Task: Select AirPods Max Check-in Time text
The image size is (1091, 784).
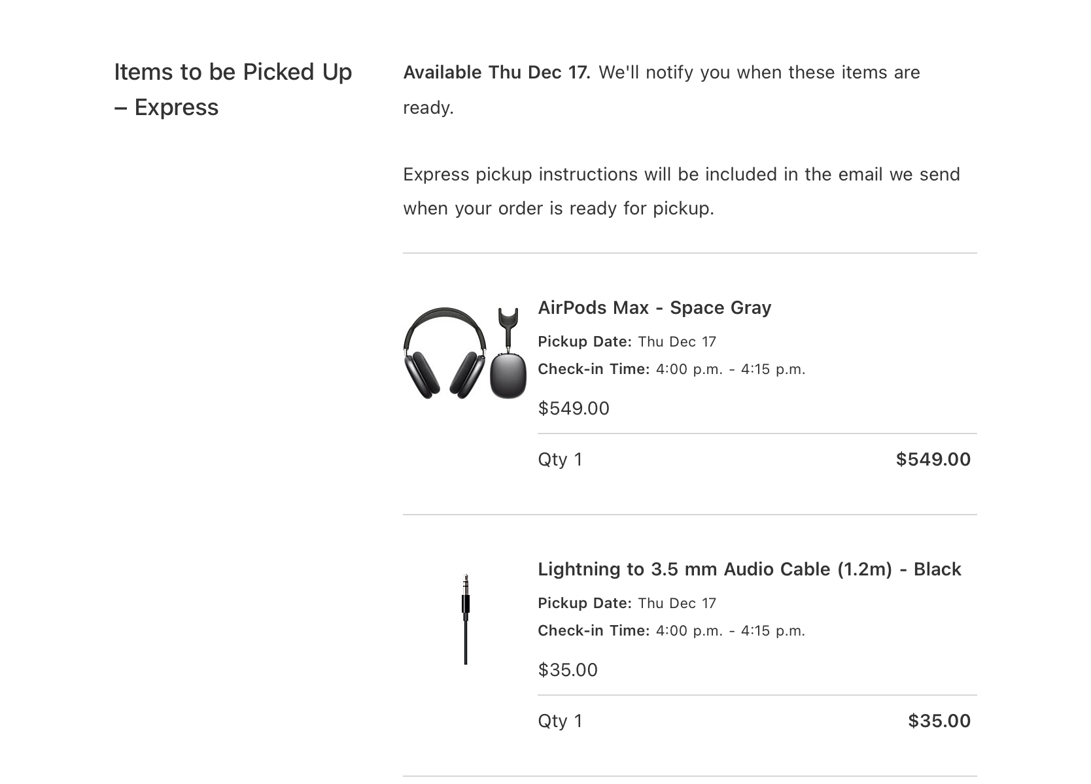Action: (x=672, y=369)
